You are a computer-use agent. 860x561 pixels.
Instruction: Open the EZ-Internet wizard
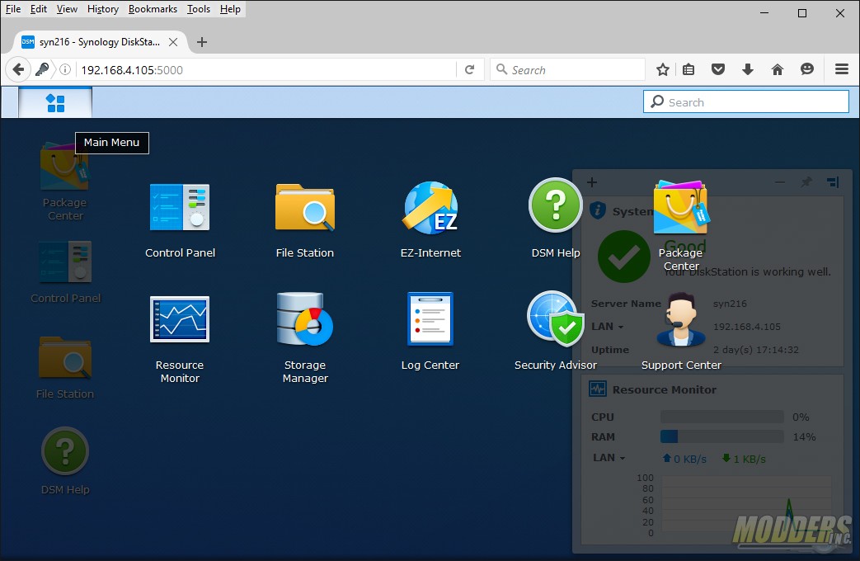pos(430,220)
